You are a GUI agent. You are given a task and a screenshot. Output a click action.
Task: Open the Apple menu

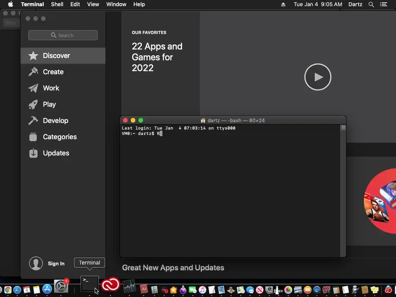coord(10,4)
